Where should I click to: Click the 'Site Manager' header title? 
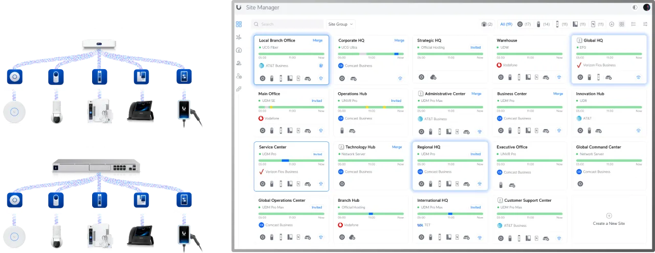point(263,8)
